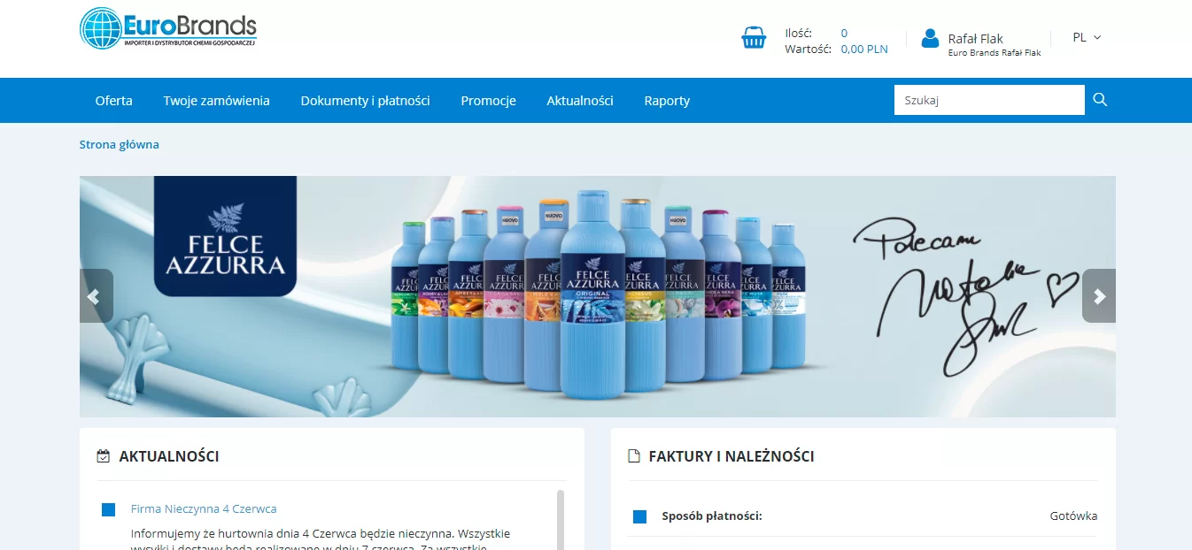This screenshot has height=550, width=1192.
Task: Click the Felce Azzurra banner image
Action: coord(598,296)
